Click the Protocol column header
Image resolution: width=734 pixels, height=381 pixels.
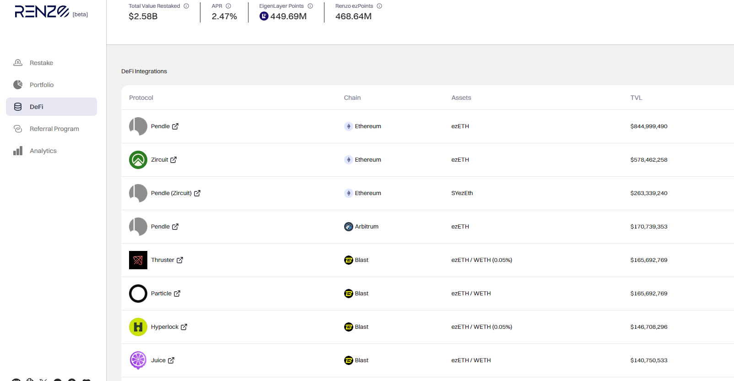tap(141, 98)
